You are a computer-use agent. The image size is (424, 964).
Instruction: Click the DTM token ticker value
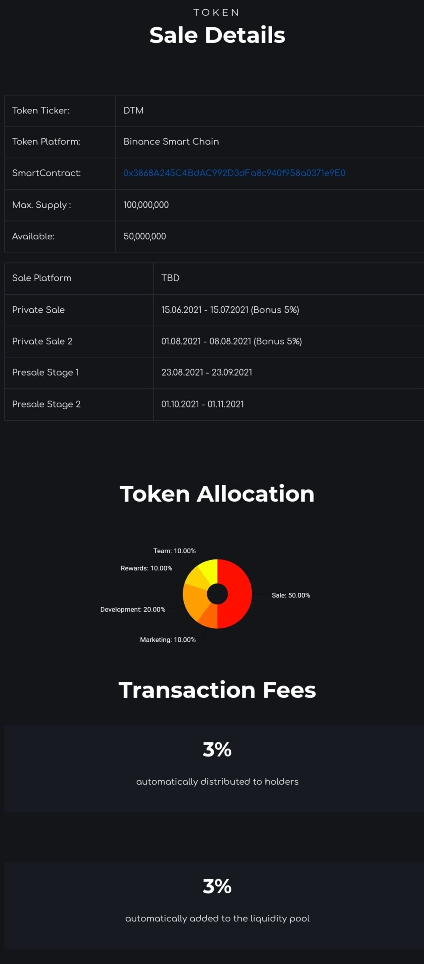(133, 110)
